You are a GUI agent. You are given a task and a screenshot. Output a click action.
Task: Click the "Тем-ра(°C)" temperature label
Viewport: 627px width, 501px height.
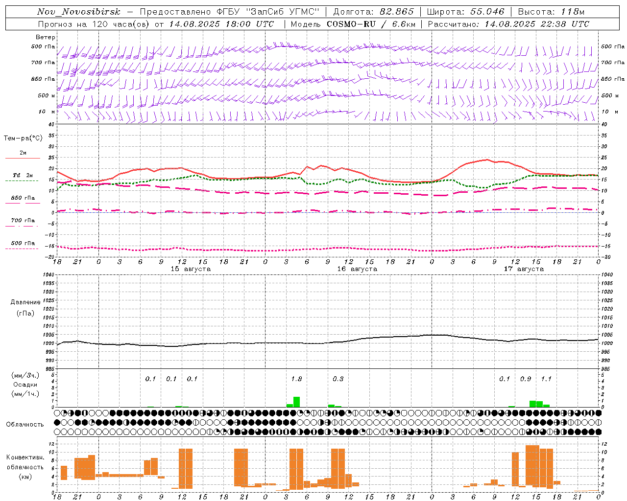pyautogui.click(x=23, y=138)
